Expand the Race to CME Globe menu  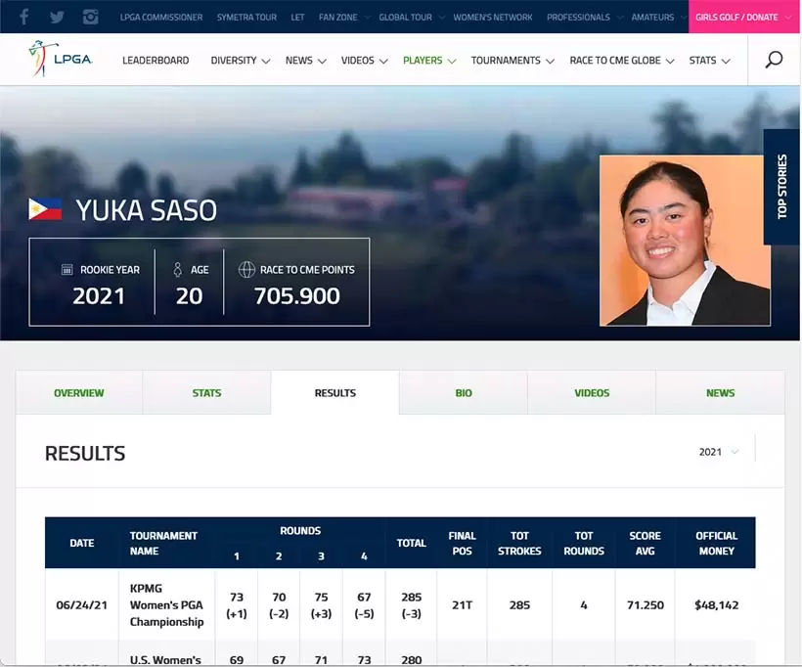[x=621, y=61]
